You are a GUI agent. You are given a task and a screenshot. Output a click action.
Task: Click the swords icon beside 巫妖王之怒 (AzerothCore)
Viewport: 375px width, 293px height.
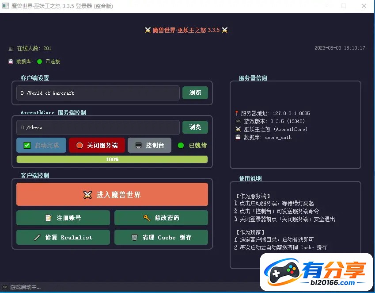238,129
